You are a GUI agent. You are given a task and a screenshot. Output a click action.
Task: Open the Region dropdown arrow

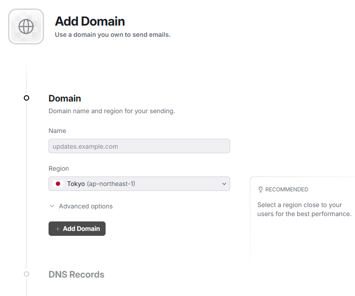[x=224, y=184]
